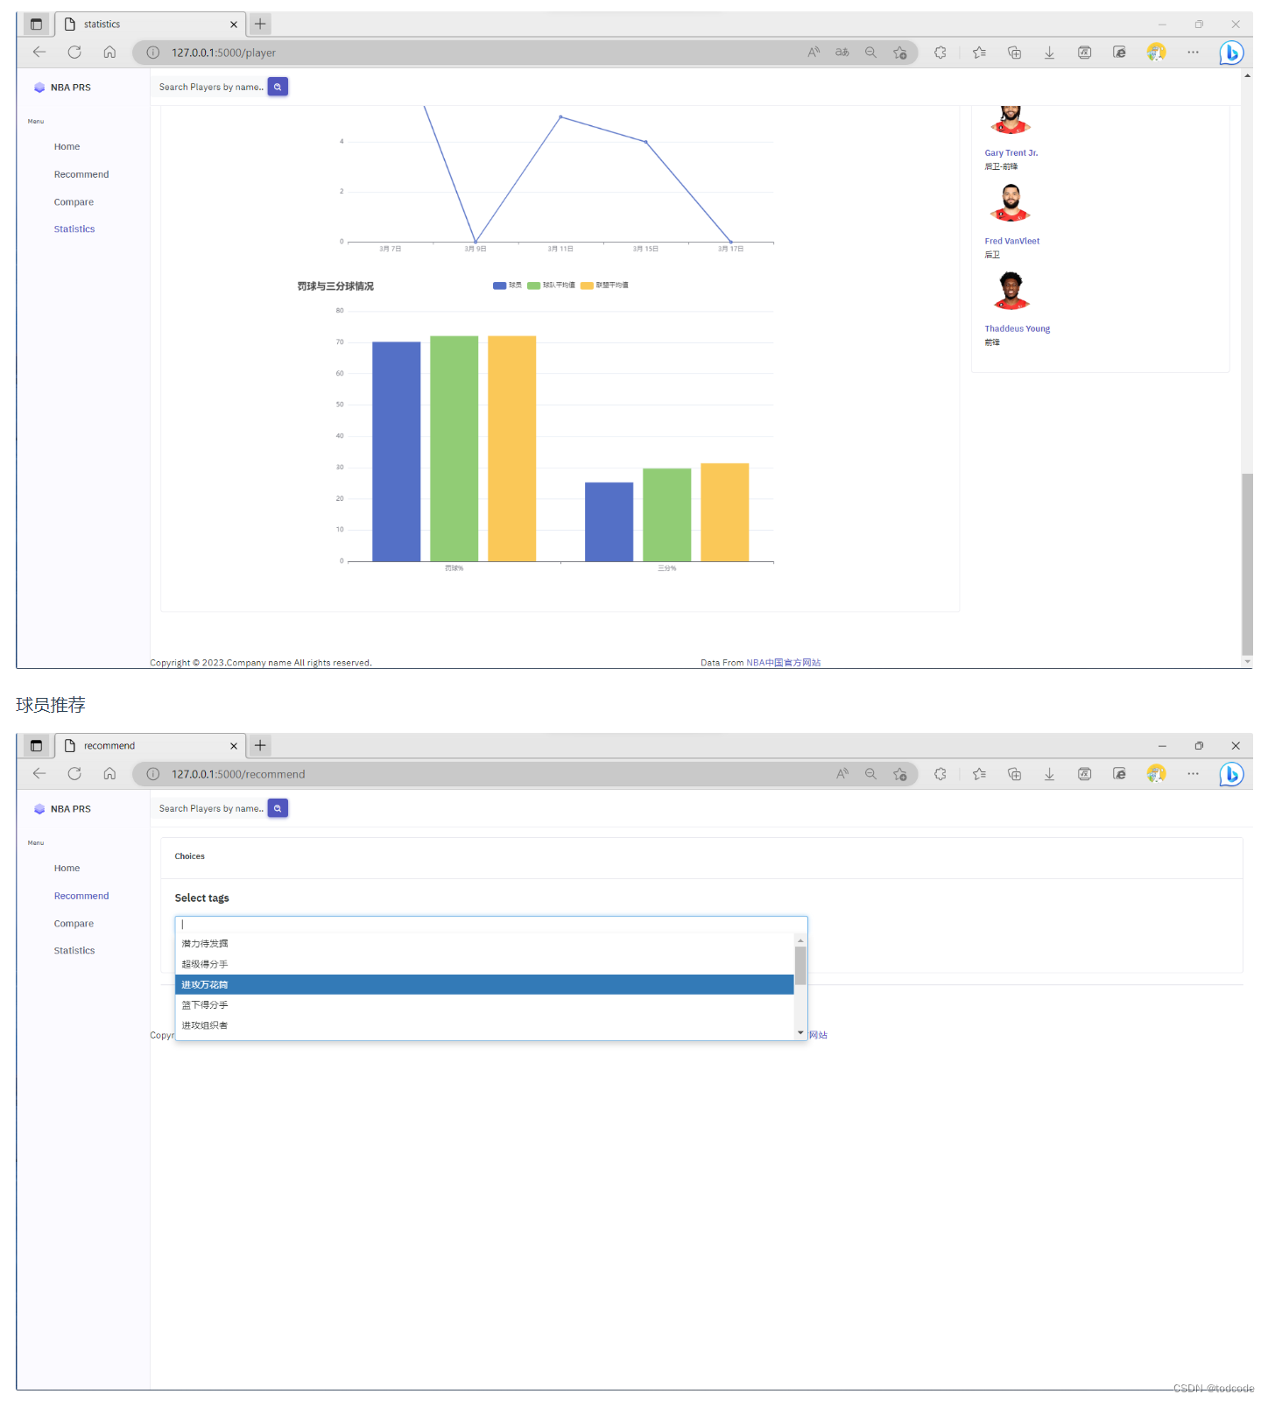The height and width of the screenshot is (1401, 1268).
Task: Open the favorites list in the recommend window
Action: [979, 774]
